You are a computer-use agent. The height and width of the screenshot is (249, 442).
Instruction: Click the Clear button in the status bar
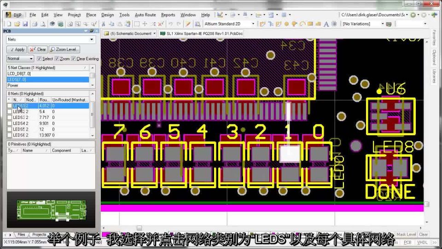[x=424, y=234]
